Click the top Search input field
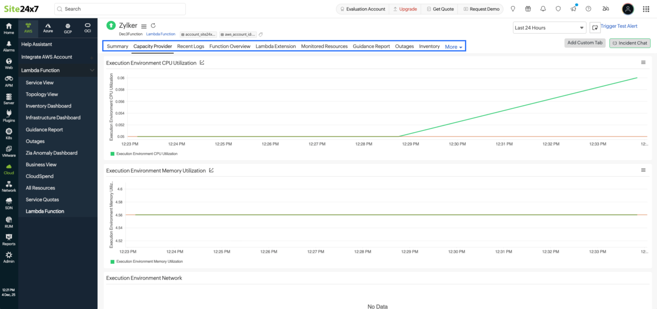The height and width of the screenshot is (309, 657). 120,9
